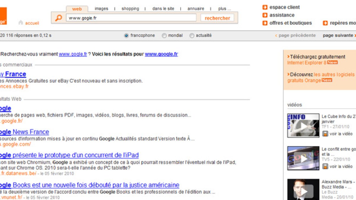Viewport: 356px width, 200px height.
Task: Click the film icon next to the TV5 voir la vidéo
Action: click(325, 167)
